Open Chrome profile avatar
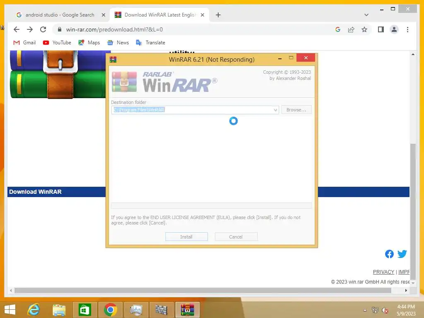The image size is (424, 318). [x=394, y=29]
